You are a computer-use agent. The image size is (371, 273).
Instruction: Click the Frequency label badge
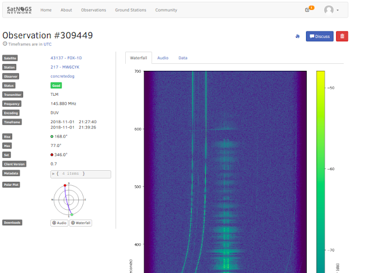[x=12, y=104]
